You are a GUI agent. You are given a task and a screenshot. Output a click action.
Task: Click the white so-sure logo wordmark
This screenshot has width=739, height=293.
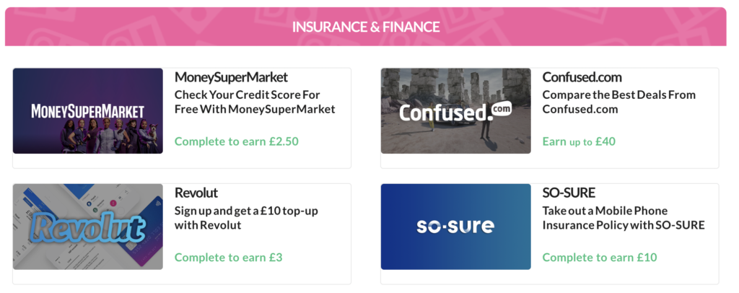point(455,227)
